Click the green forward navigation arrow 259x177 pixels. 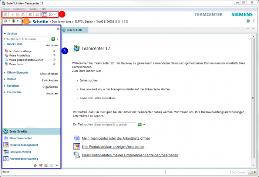click(14, 21)
